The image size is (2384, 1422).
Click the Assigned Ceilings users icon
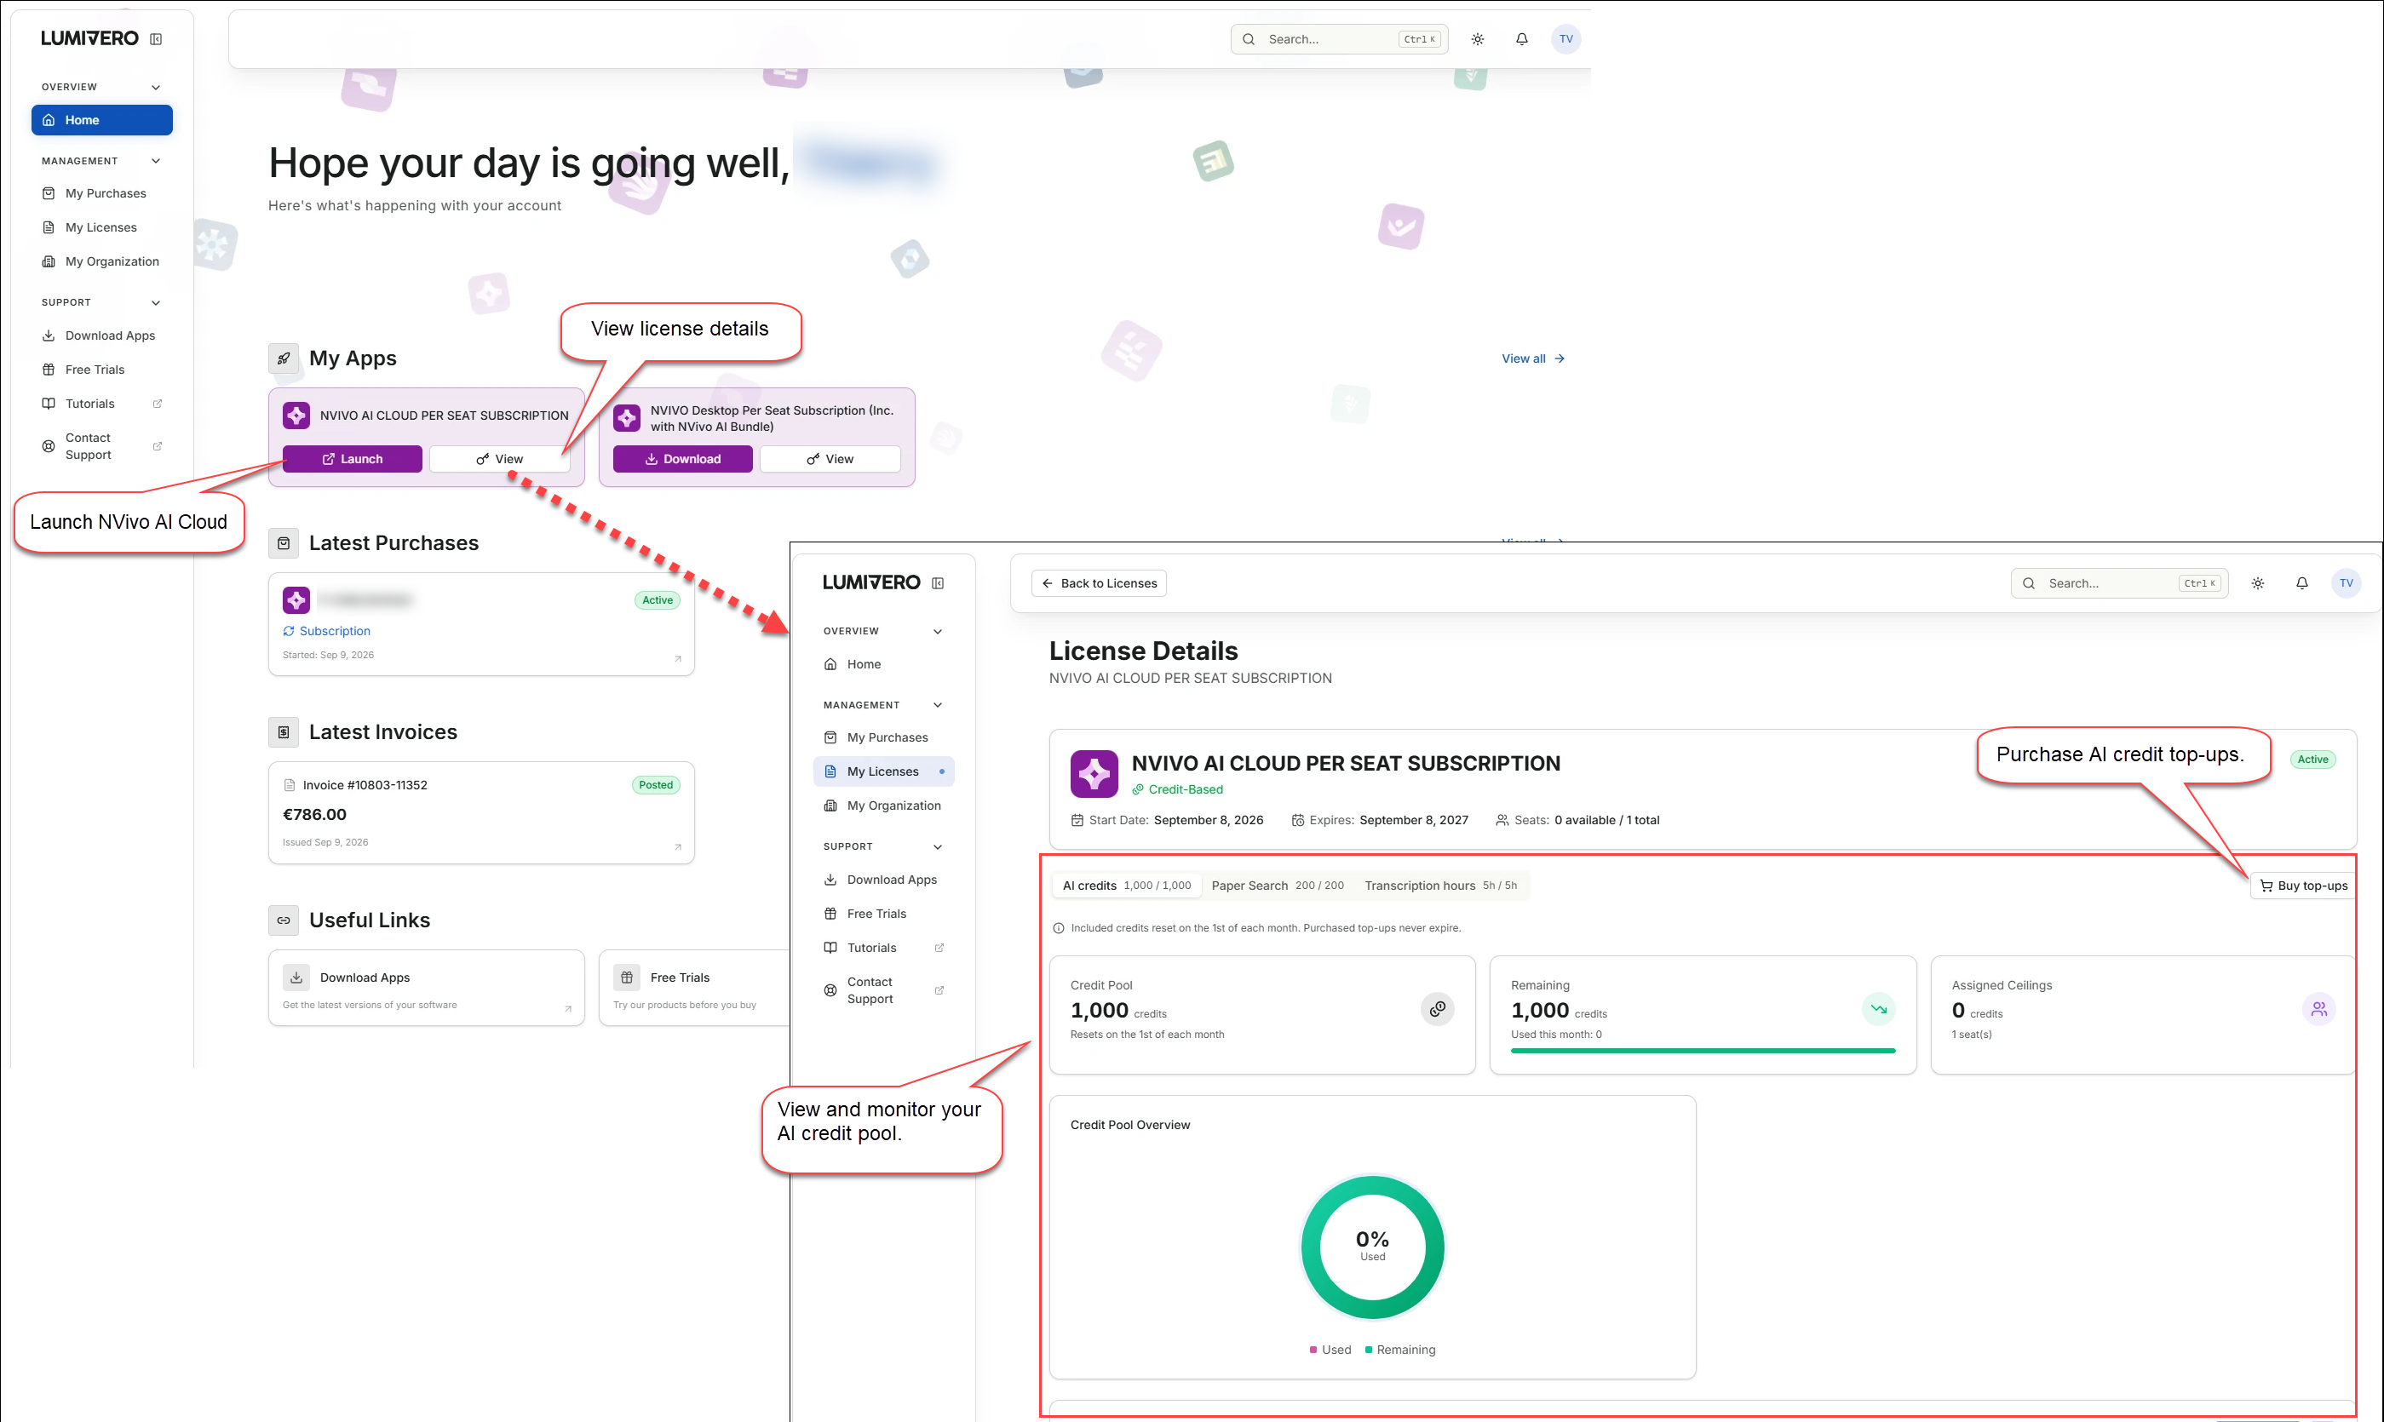pos(2318,1009)
